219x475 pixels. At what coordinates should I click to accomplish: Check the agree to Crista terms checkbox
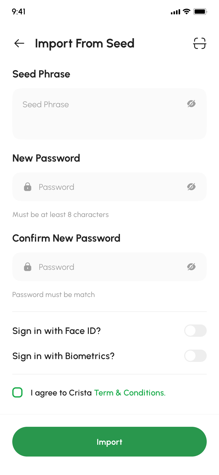point(17,392)
